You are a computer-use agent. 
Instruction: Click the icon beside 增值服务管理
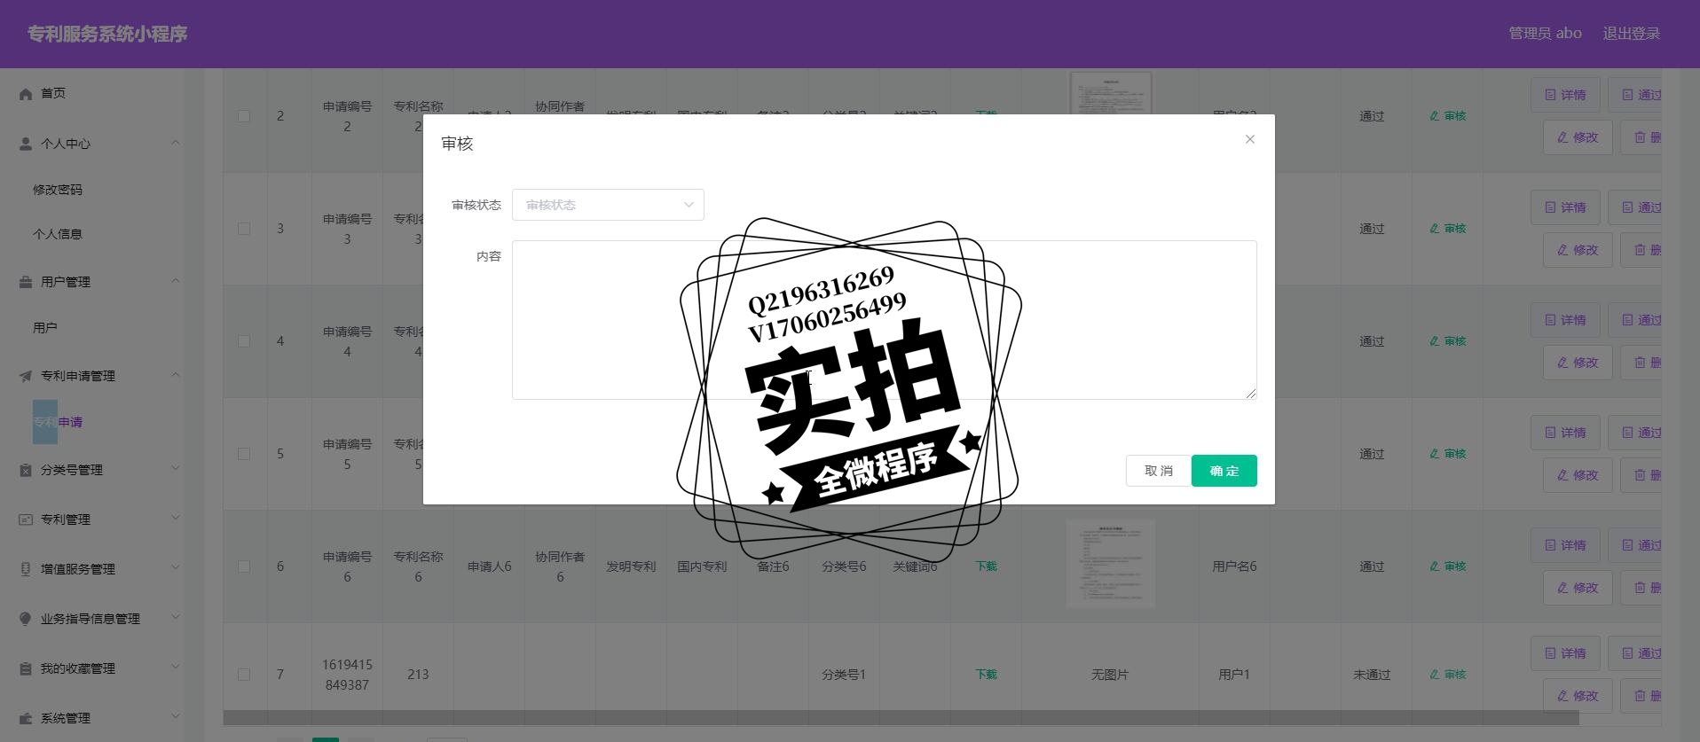(26, 569)
